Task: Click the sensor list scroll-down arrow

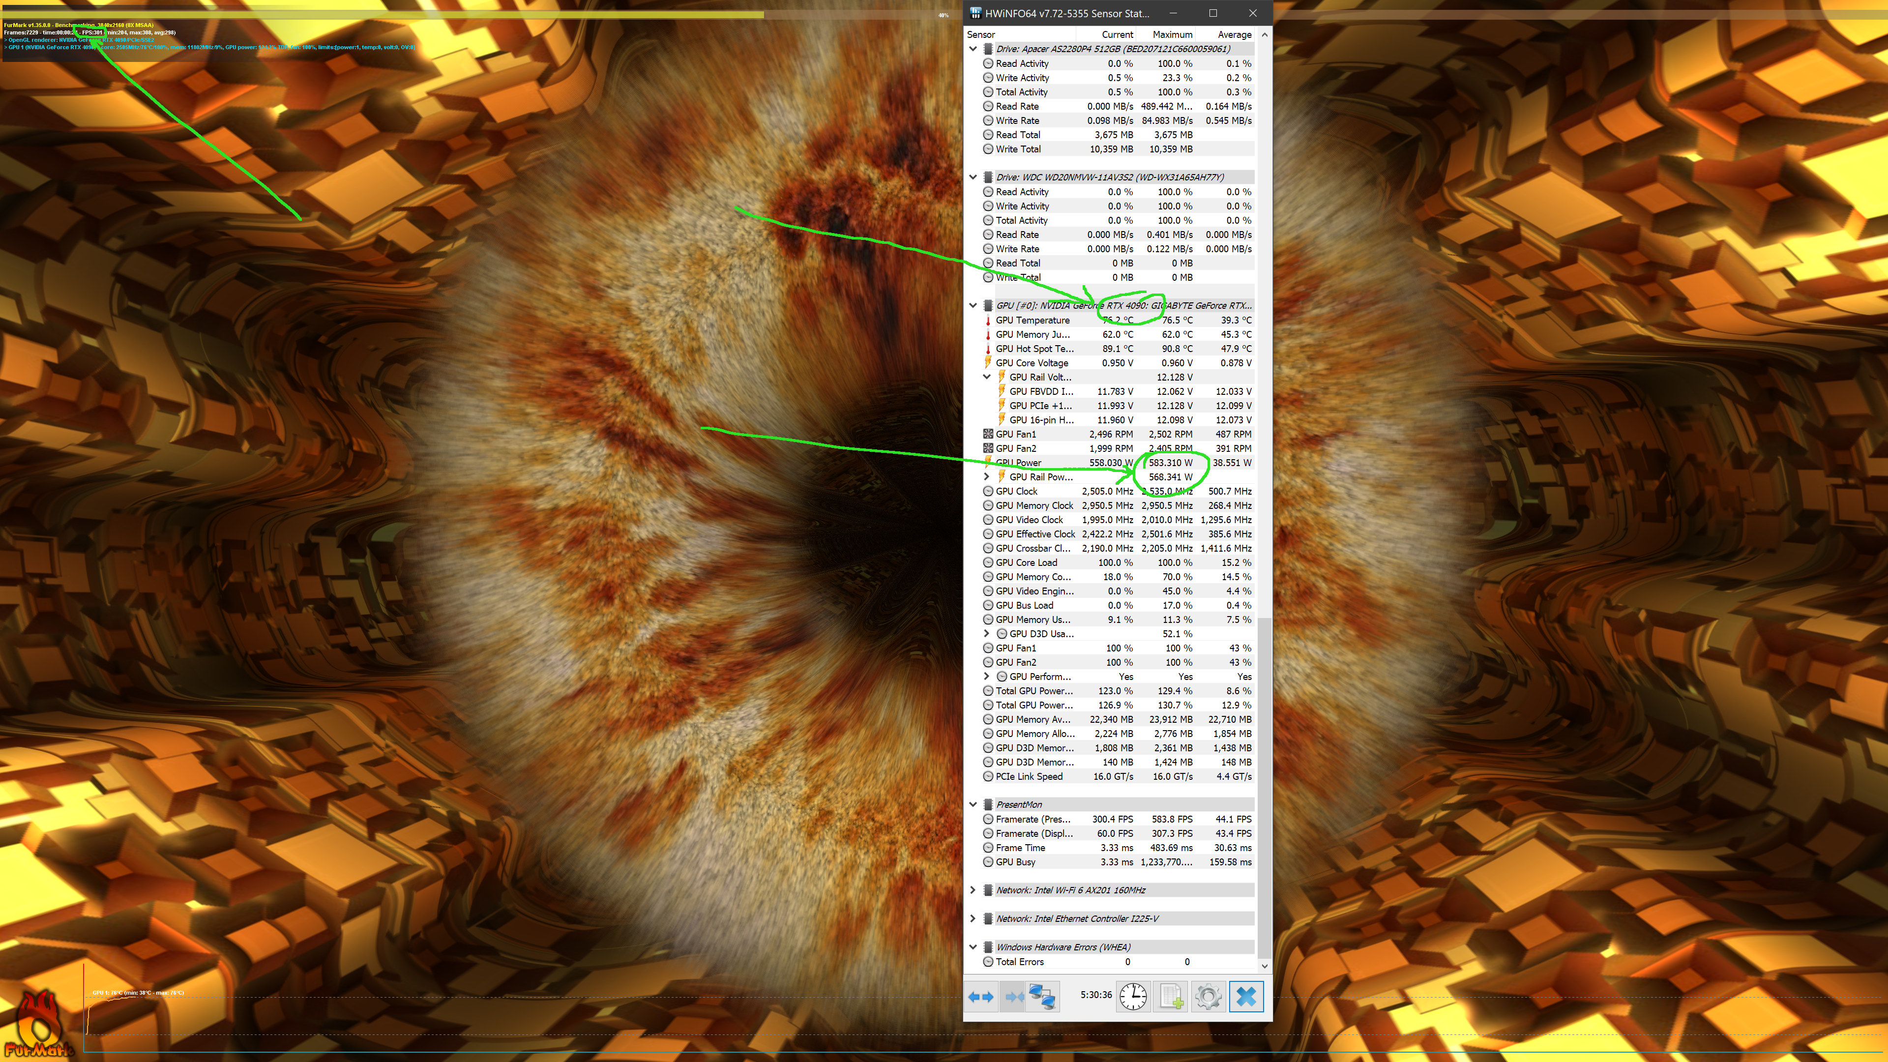Action: (1264, 967)
